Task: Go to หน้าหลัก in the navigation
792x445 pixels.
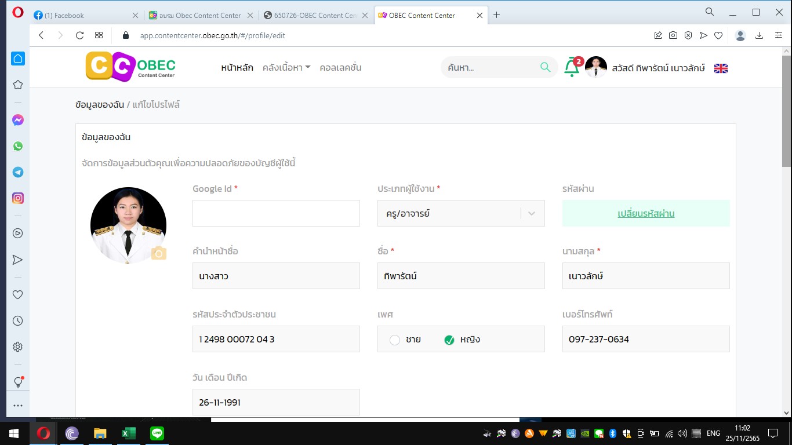Action: [237, 67]
